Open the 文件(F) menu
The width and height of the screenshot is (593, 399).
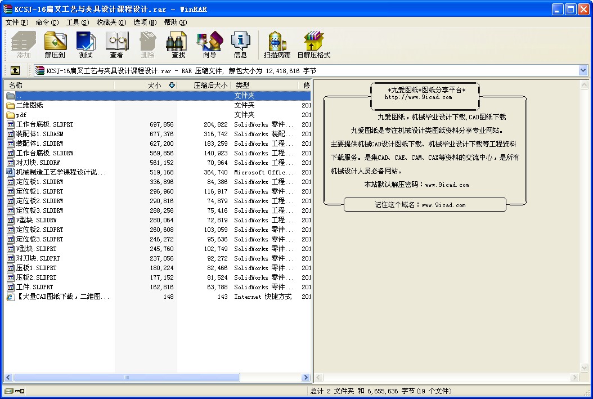tap(16, 23)
